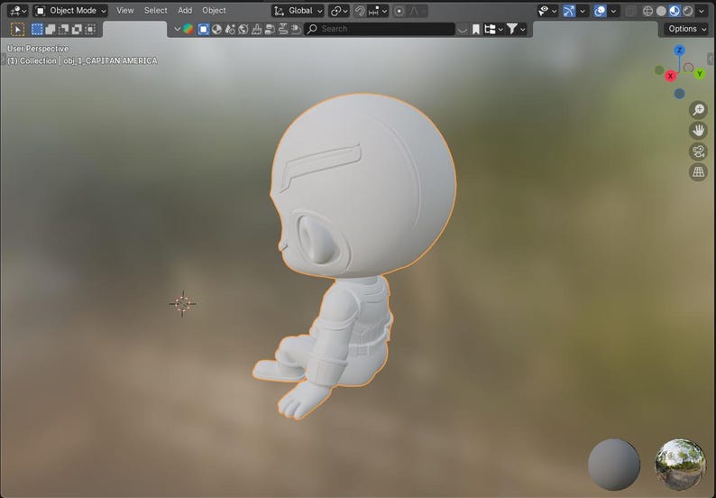
Task: Open the shading settings dropdown arrow
Action: coord(702,11)
